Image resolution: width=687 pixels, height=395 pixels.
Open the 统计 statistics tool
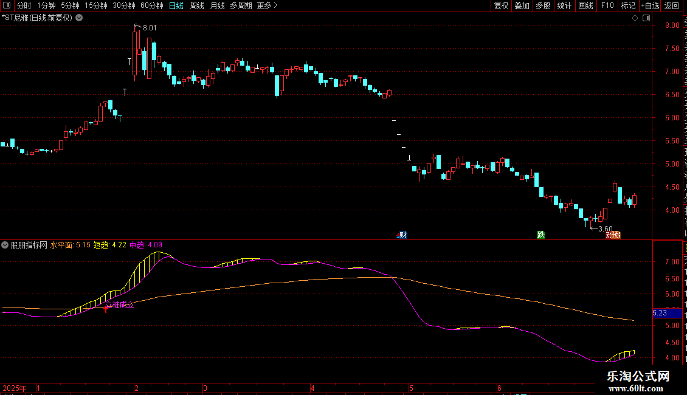coord(564,5)
